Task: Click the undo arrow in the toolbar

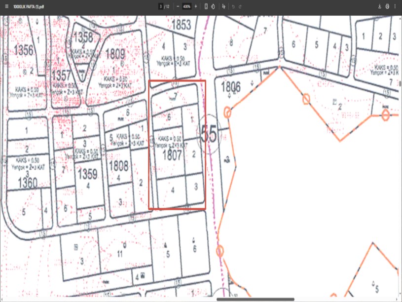Action: pos(233,6)
